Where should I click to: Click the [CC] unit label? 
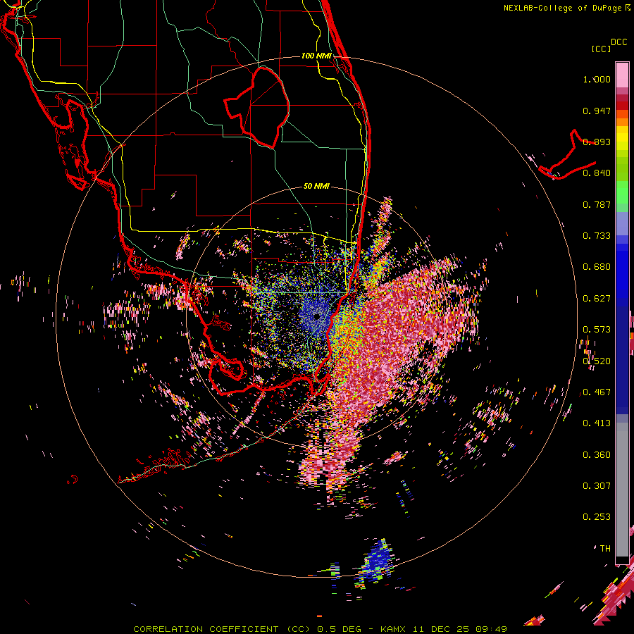coord(601,49)
